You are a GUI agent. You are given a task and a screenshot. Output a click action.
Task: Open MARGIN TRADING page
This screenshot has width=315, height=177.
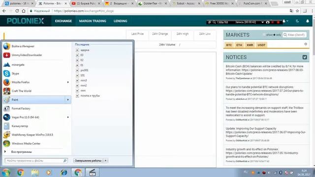(x=93, y=21)
